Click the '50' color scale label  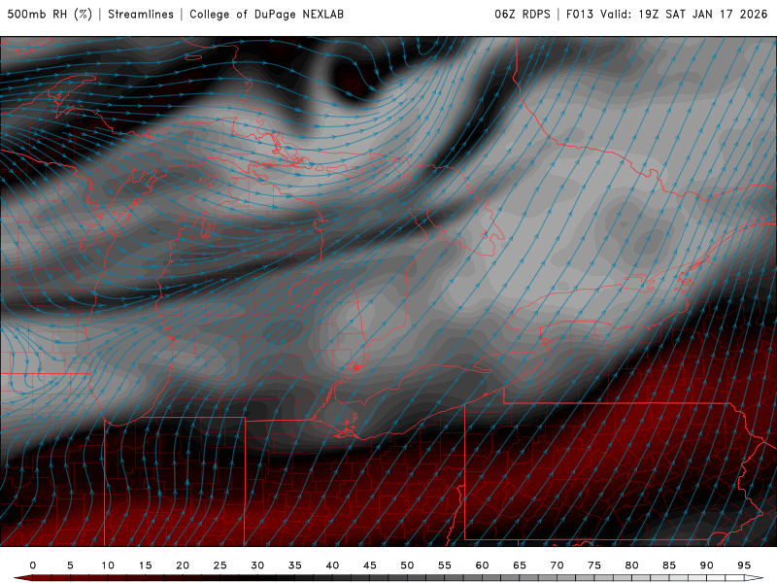click(407, 566)
